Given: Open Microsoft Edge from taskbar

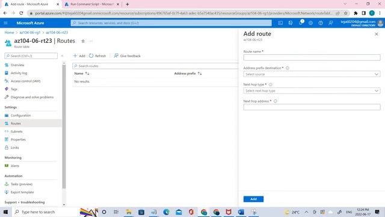Looking at the screenshot, I should tap(166, 212).
